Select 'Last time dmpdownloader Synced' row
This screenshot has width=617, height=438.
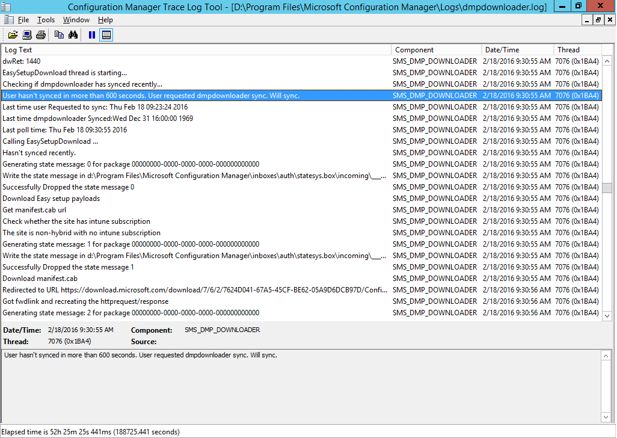[301, 119]
